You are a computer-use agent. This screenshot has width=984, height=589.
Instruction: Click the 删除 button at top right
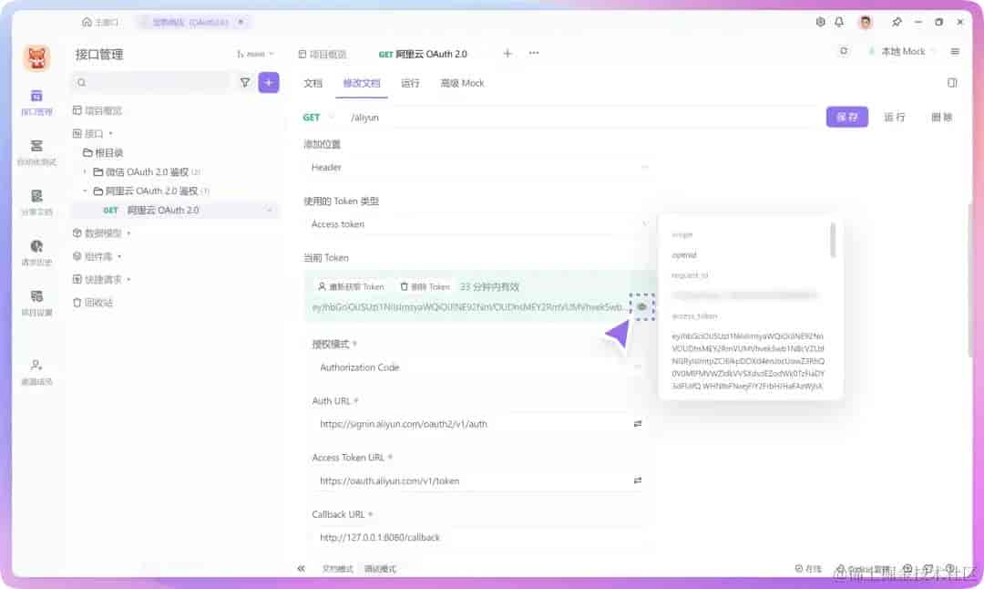(x=941, y=117)
